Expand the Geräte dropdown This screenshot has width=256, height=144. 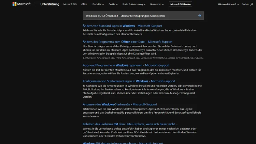tap(113, 4)
